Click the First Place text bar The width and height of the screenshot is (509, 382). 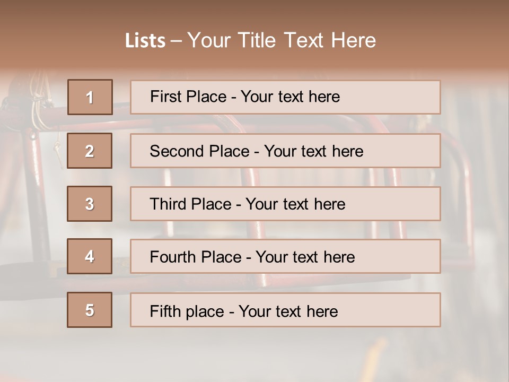(285, 97)
